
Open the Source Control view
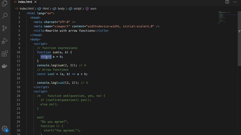click(x=5, y=28)
